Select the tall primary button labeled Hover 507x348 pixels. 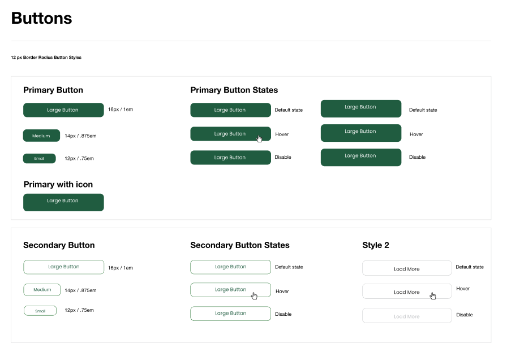[360, 133]
